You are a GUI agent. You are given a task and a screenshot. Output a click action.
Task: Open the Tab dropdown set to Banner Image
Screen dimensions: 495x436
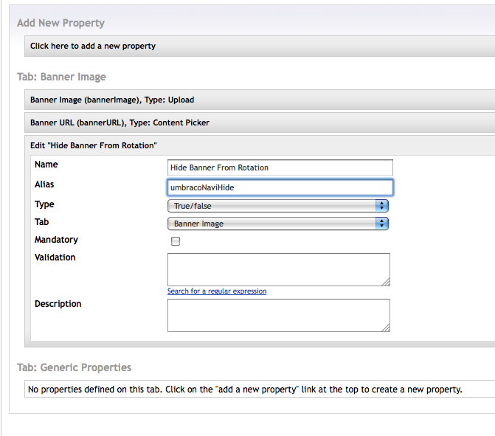[x=278, y=224]
